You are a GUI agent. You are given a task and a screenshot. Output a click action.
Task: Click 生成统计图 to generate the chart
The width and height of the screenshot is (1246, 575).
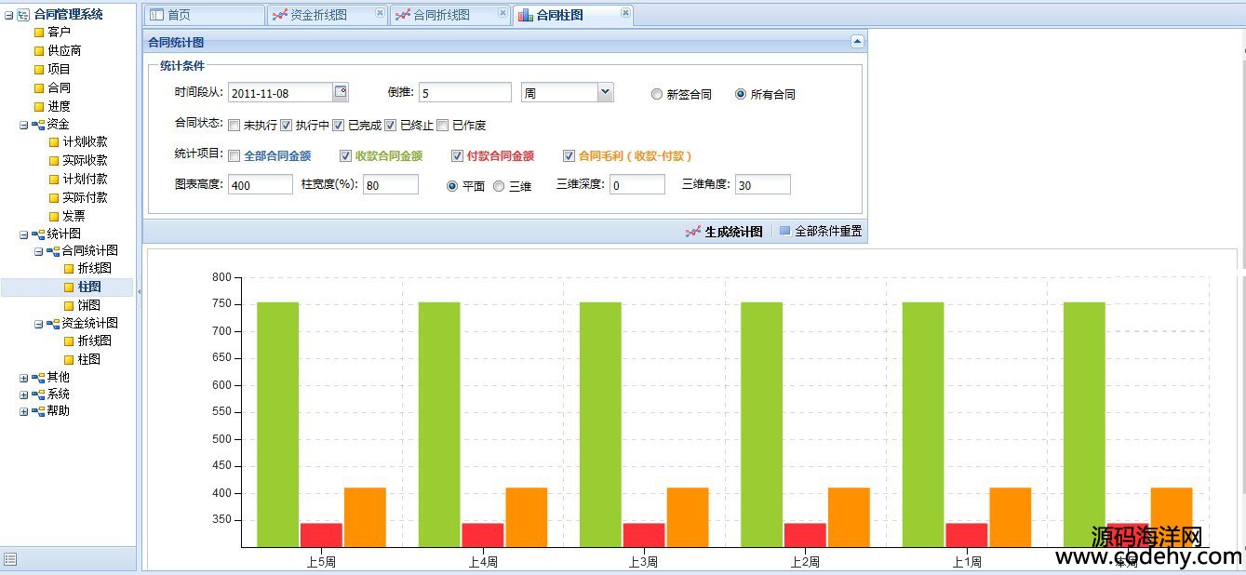point(724,232)
